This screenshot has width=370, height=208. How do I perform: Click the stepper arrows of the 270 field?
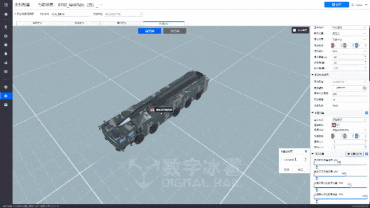(x=365, y=68)
